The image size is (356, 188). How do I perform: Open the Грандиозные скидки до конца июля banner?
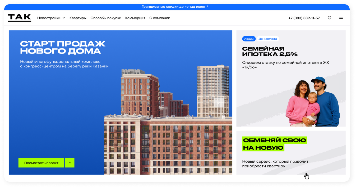point(175,7)
